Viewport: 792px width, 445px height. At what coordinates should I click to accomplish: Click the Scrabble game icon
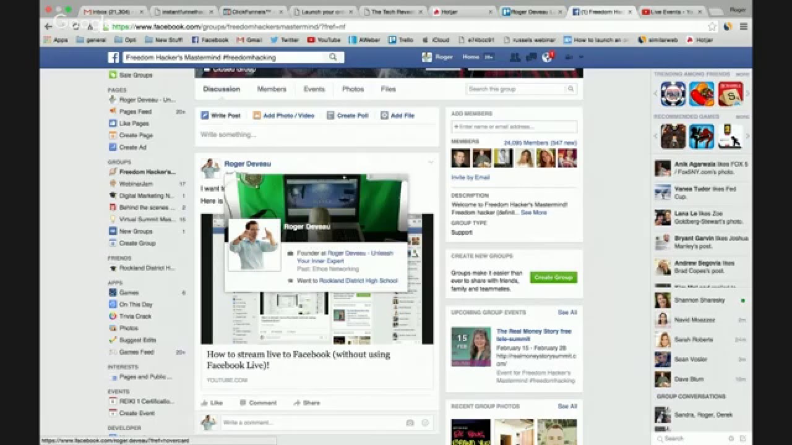tap(730, 94)
